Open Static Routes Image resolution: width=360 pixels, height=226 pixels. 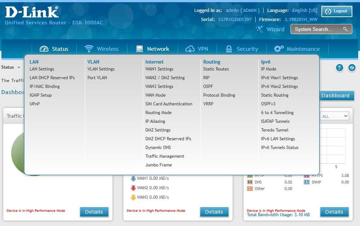(216, 69)
